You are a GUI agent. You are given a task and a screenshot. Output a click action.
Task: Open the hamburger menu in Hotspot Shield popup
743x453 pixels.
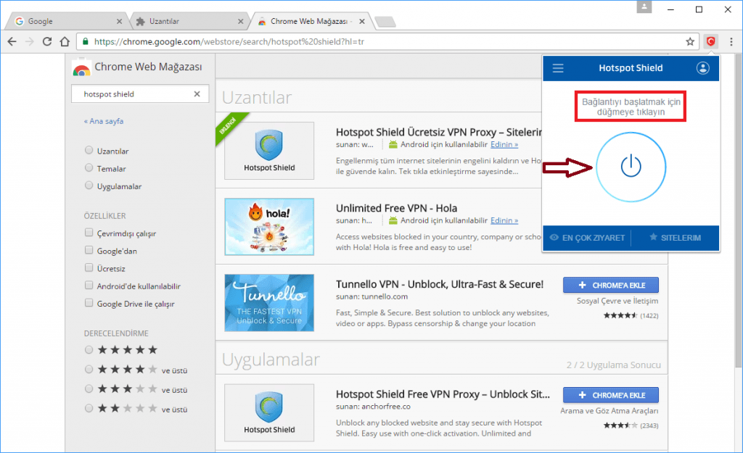pos(558,68)
